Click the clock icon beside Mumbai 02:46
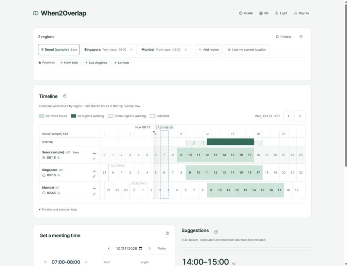 coord(44,193)
